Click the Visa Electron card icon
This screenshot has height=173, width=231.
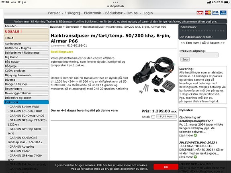[223, 13]
